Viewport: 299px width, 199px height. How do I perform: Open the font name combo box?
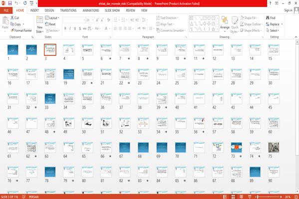(x=74, y=20)
